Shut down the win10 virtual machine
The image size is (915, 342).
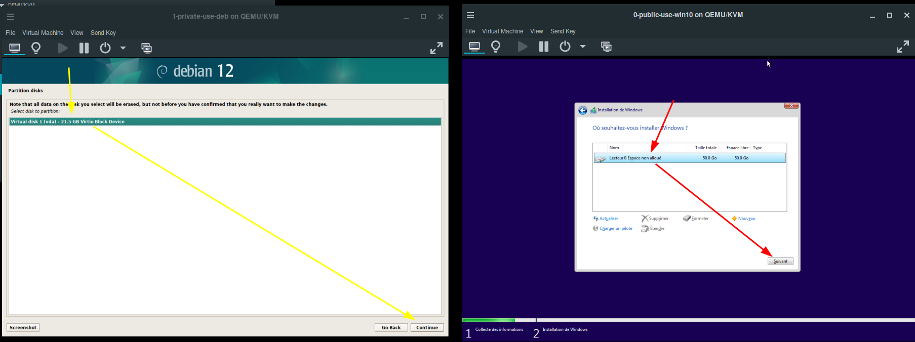tap(565, 47)
